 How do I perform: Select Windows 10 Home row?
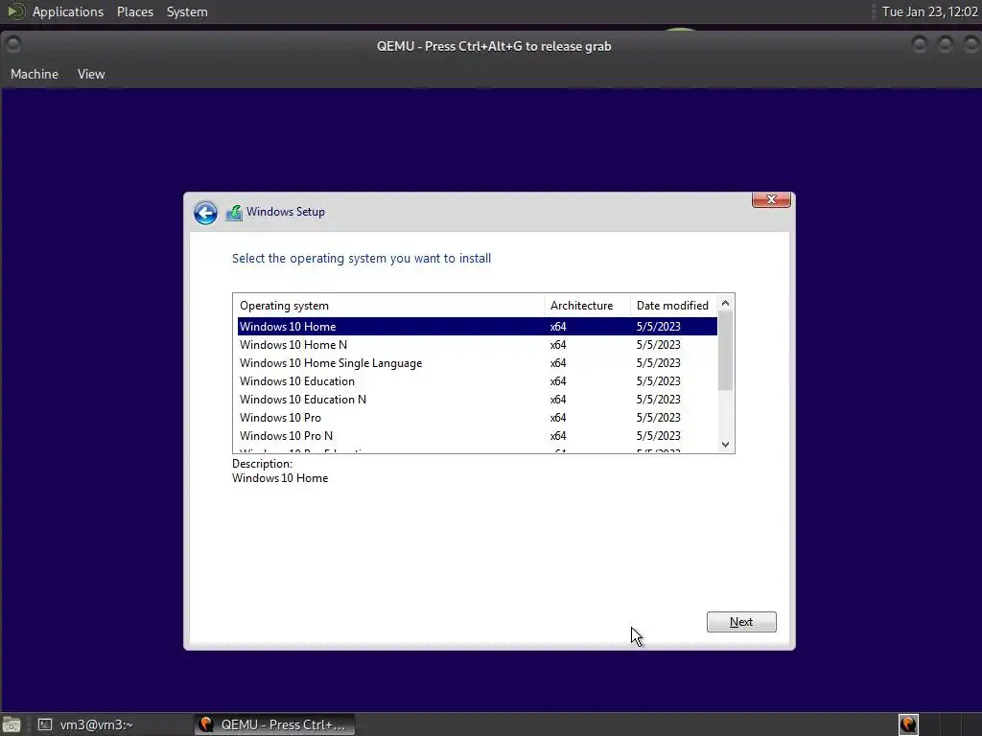[x=478, y=326]
